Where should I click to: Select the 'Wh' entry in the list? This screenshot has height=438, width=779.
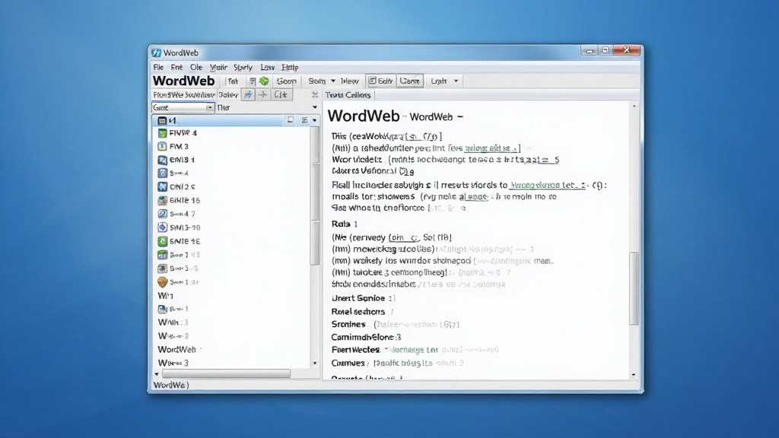click(x=165, y=296)
